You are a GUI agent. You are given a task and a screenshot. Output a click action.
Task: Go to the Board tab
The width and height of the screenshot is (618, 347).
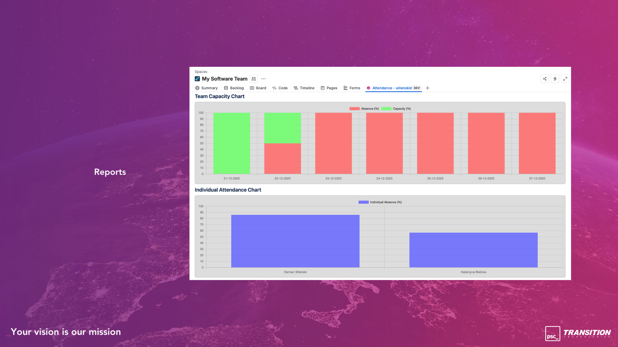click(x=258, y=88)
